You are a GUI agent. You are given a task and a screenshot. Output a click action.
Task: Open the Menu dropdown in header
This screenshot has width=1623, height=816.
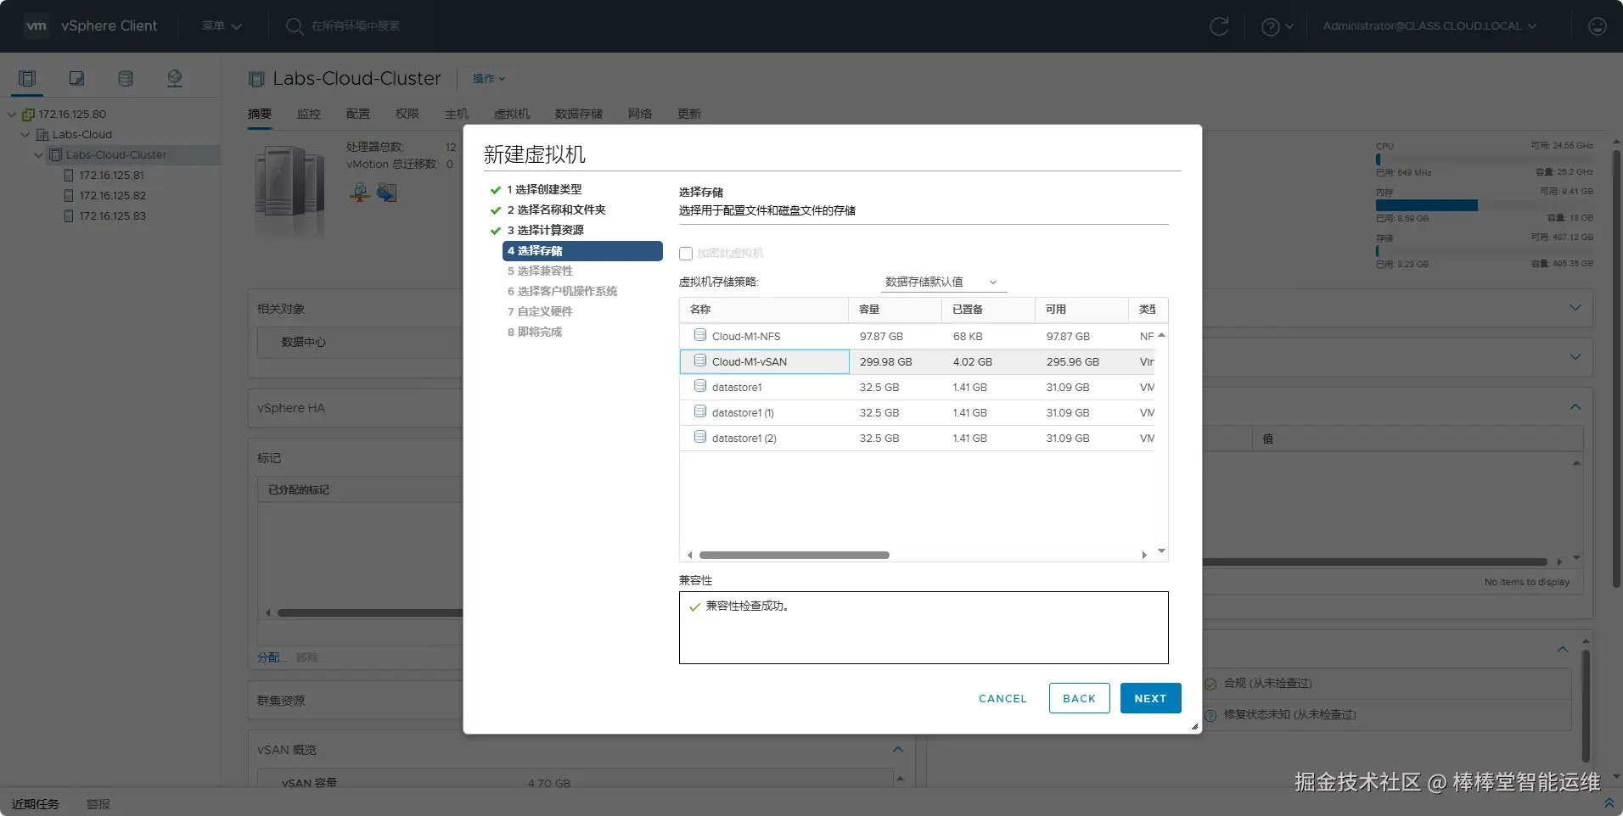point(222,26)
